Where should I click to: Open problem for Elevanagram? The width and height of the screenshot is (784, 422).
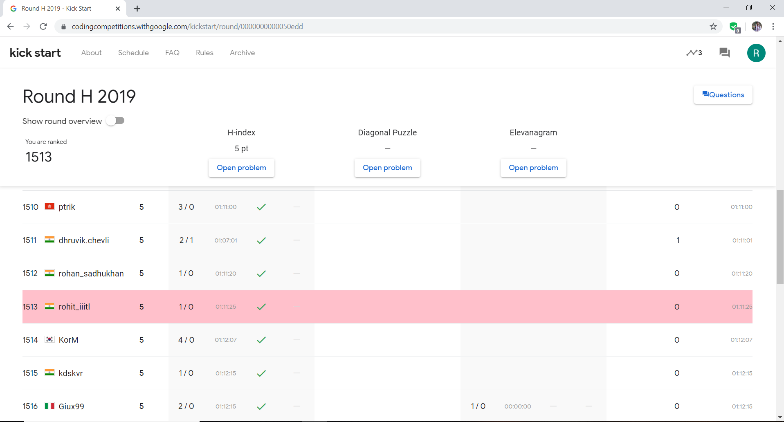(533, 168)
